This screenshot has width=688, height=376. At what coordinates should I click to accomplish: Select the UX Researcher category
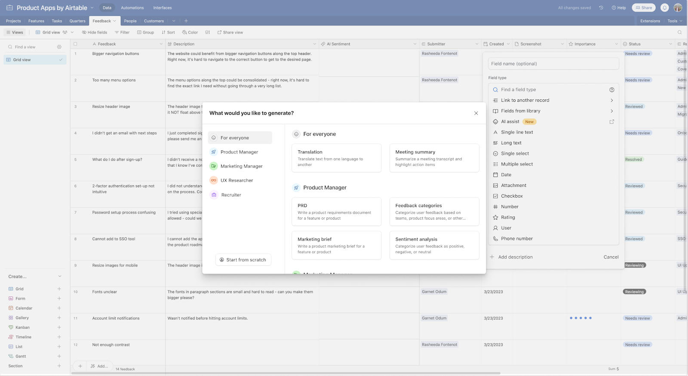pyautogui.click(x=240, y=180)
